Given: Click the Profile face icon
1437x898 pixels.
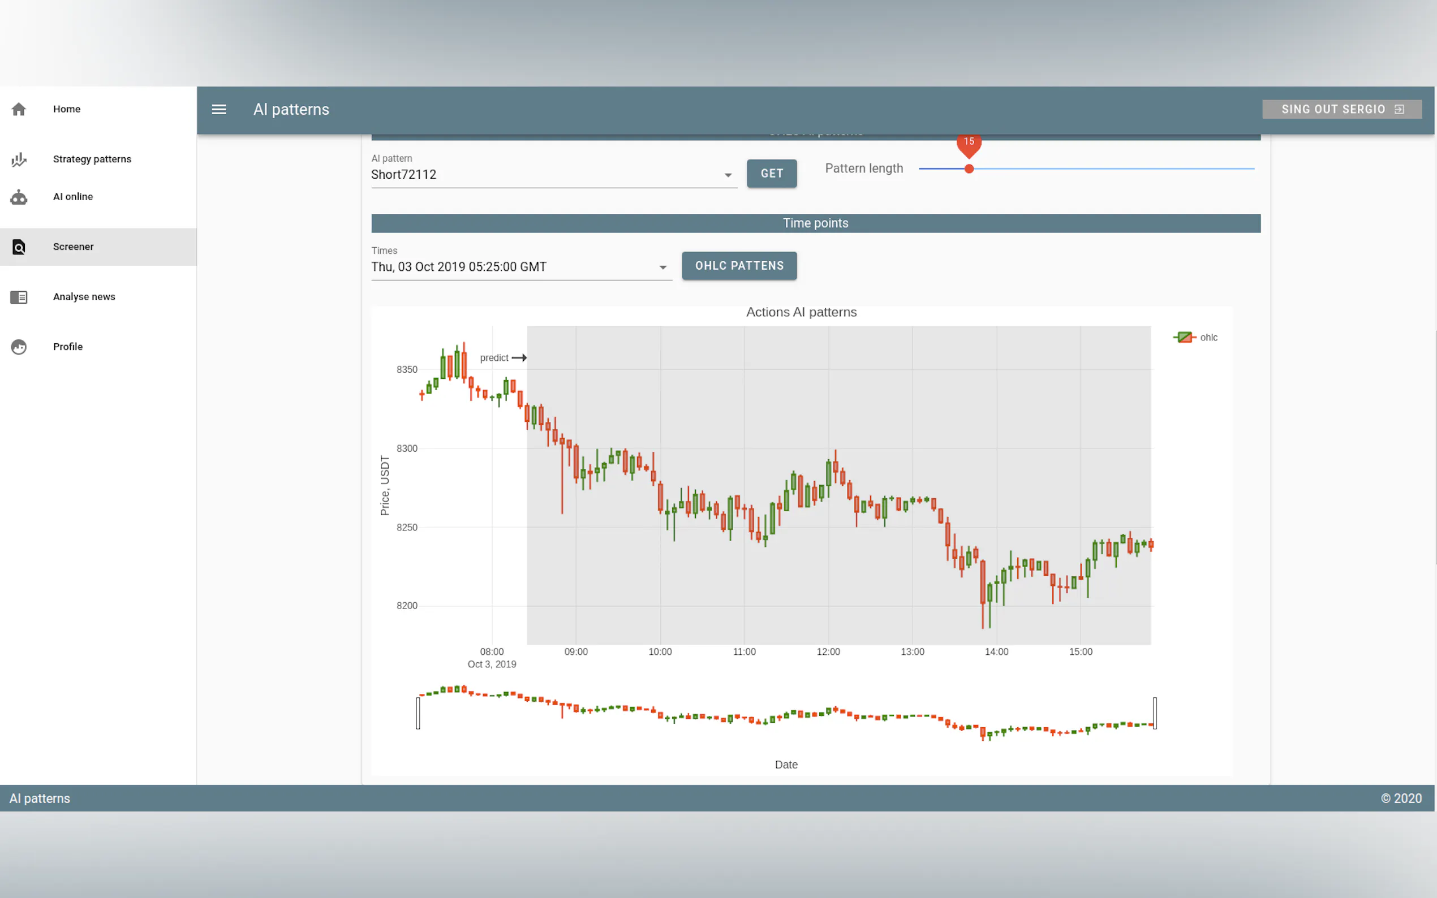Looking at the screenshot, I should (19, 347).
